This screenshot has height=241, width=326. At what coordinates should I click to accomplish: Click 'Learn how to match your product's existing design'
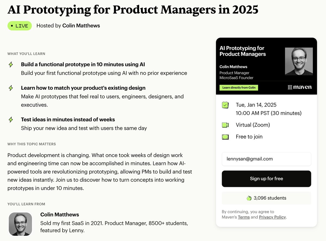pos(83,88)
